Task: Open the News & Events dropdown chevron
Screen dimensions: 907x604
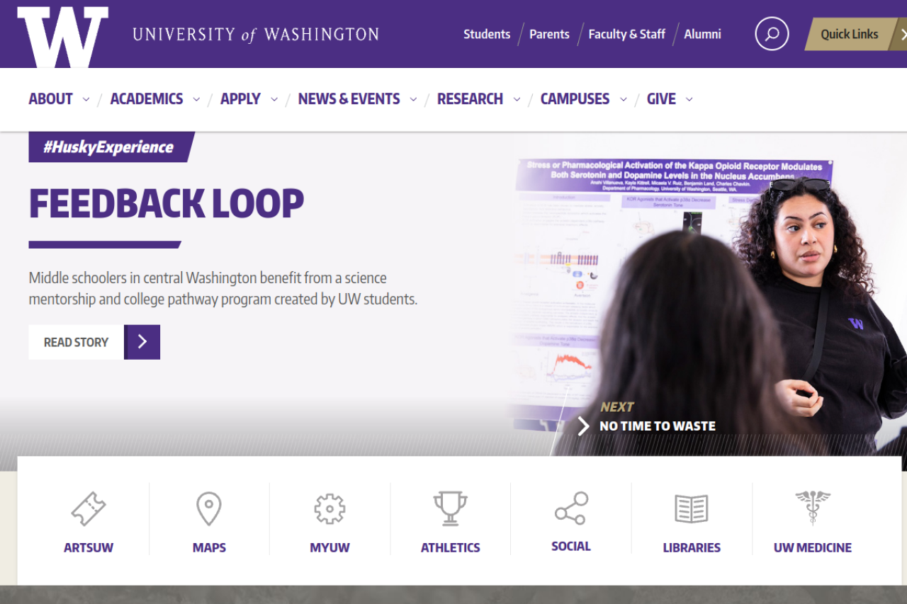Action: (x=413, y=100)
